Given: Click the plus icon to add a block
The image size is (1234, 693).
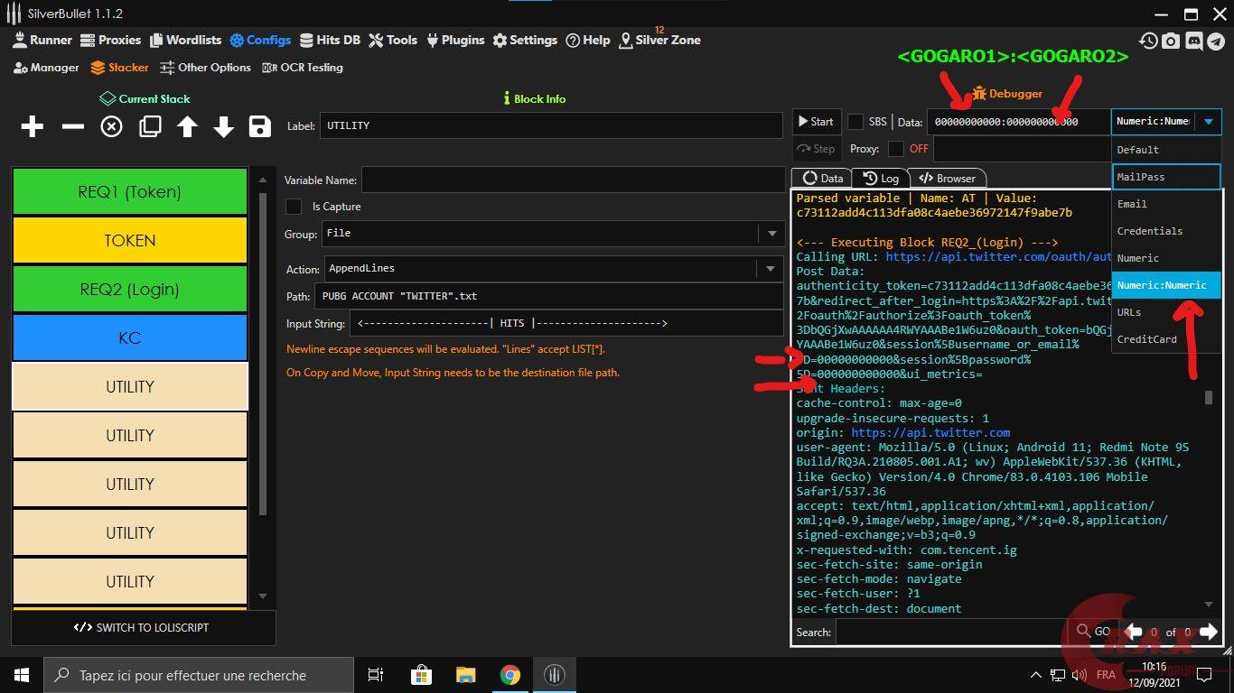Looking at the screenshot, I should (33, 126).
